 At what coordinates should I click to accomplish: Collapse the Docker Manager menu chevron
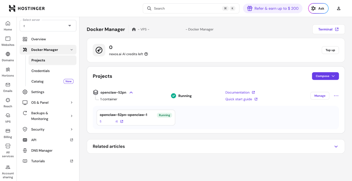71,50
